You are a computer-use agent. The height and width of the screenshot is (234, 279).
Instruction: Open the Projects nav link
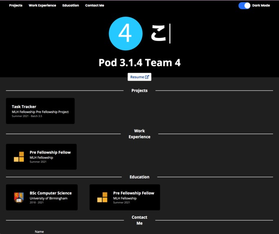pos(16,5)
